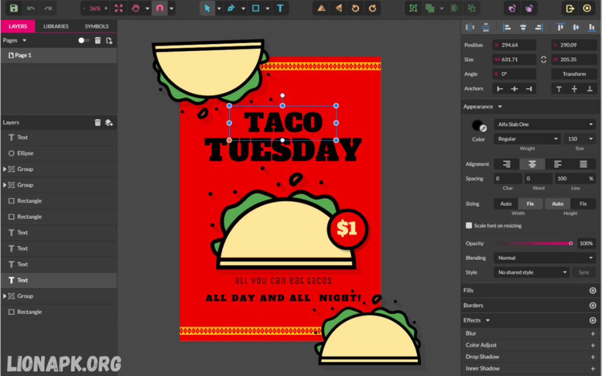The width and height of the screenshot is (602, 376).
Task: Click the Present (play) icon
Action: pos(587,8)
